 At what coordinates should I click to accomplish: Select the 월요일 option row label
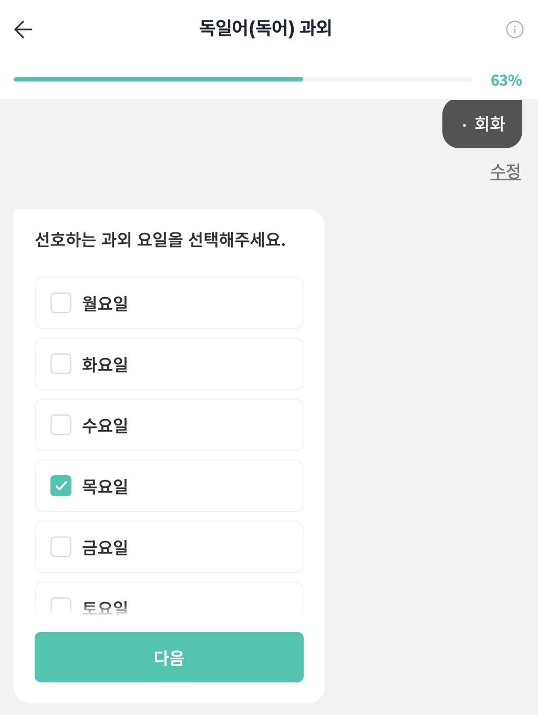pyautogui.click(x=105, y=303)
